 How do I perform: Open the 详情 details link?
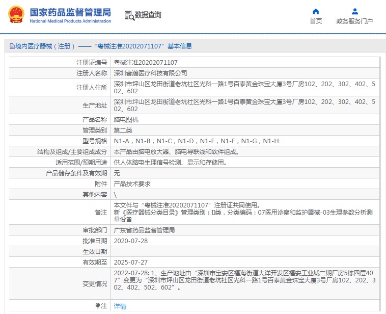tap(120, 306)
